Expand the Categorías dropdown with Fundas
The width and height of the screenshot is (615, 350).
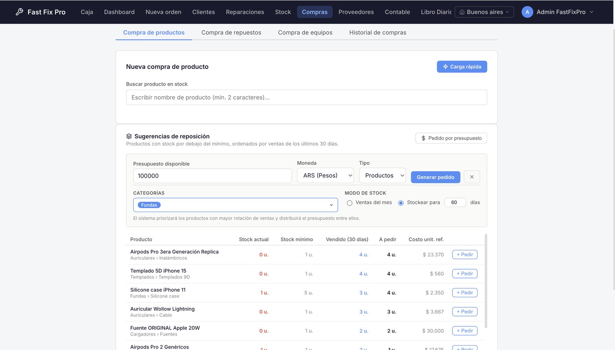point(235,205)
